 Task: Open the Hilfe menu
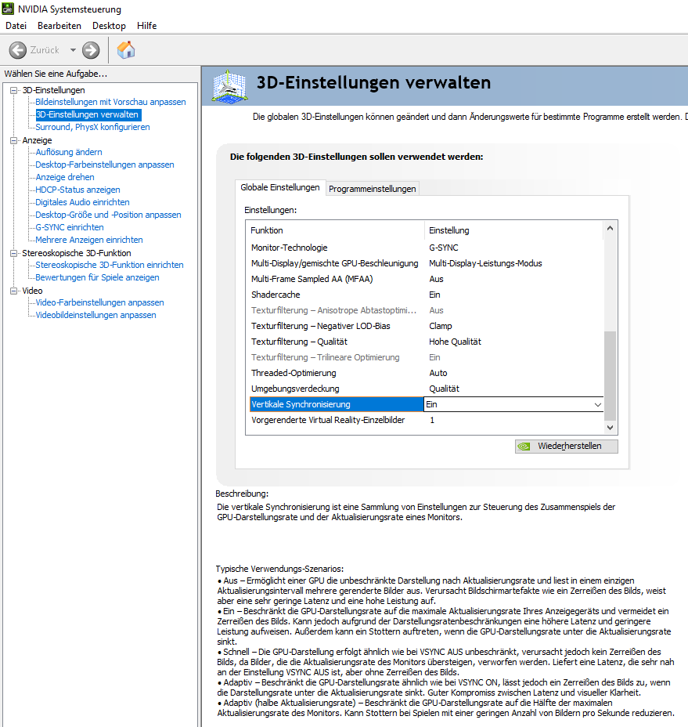click(146, 26)
